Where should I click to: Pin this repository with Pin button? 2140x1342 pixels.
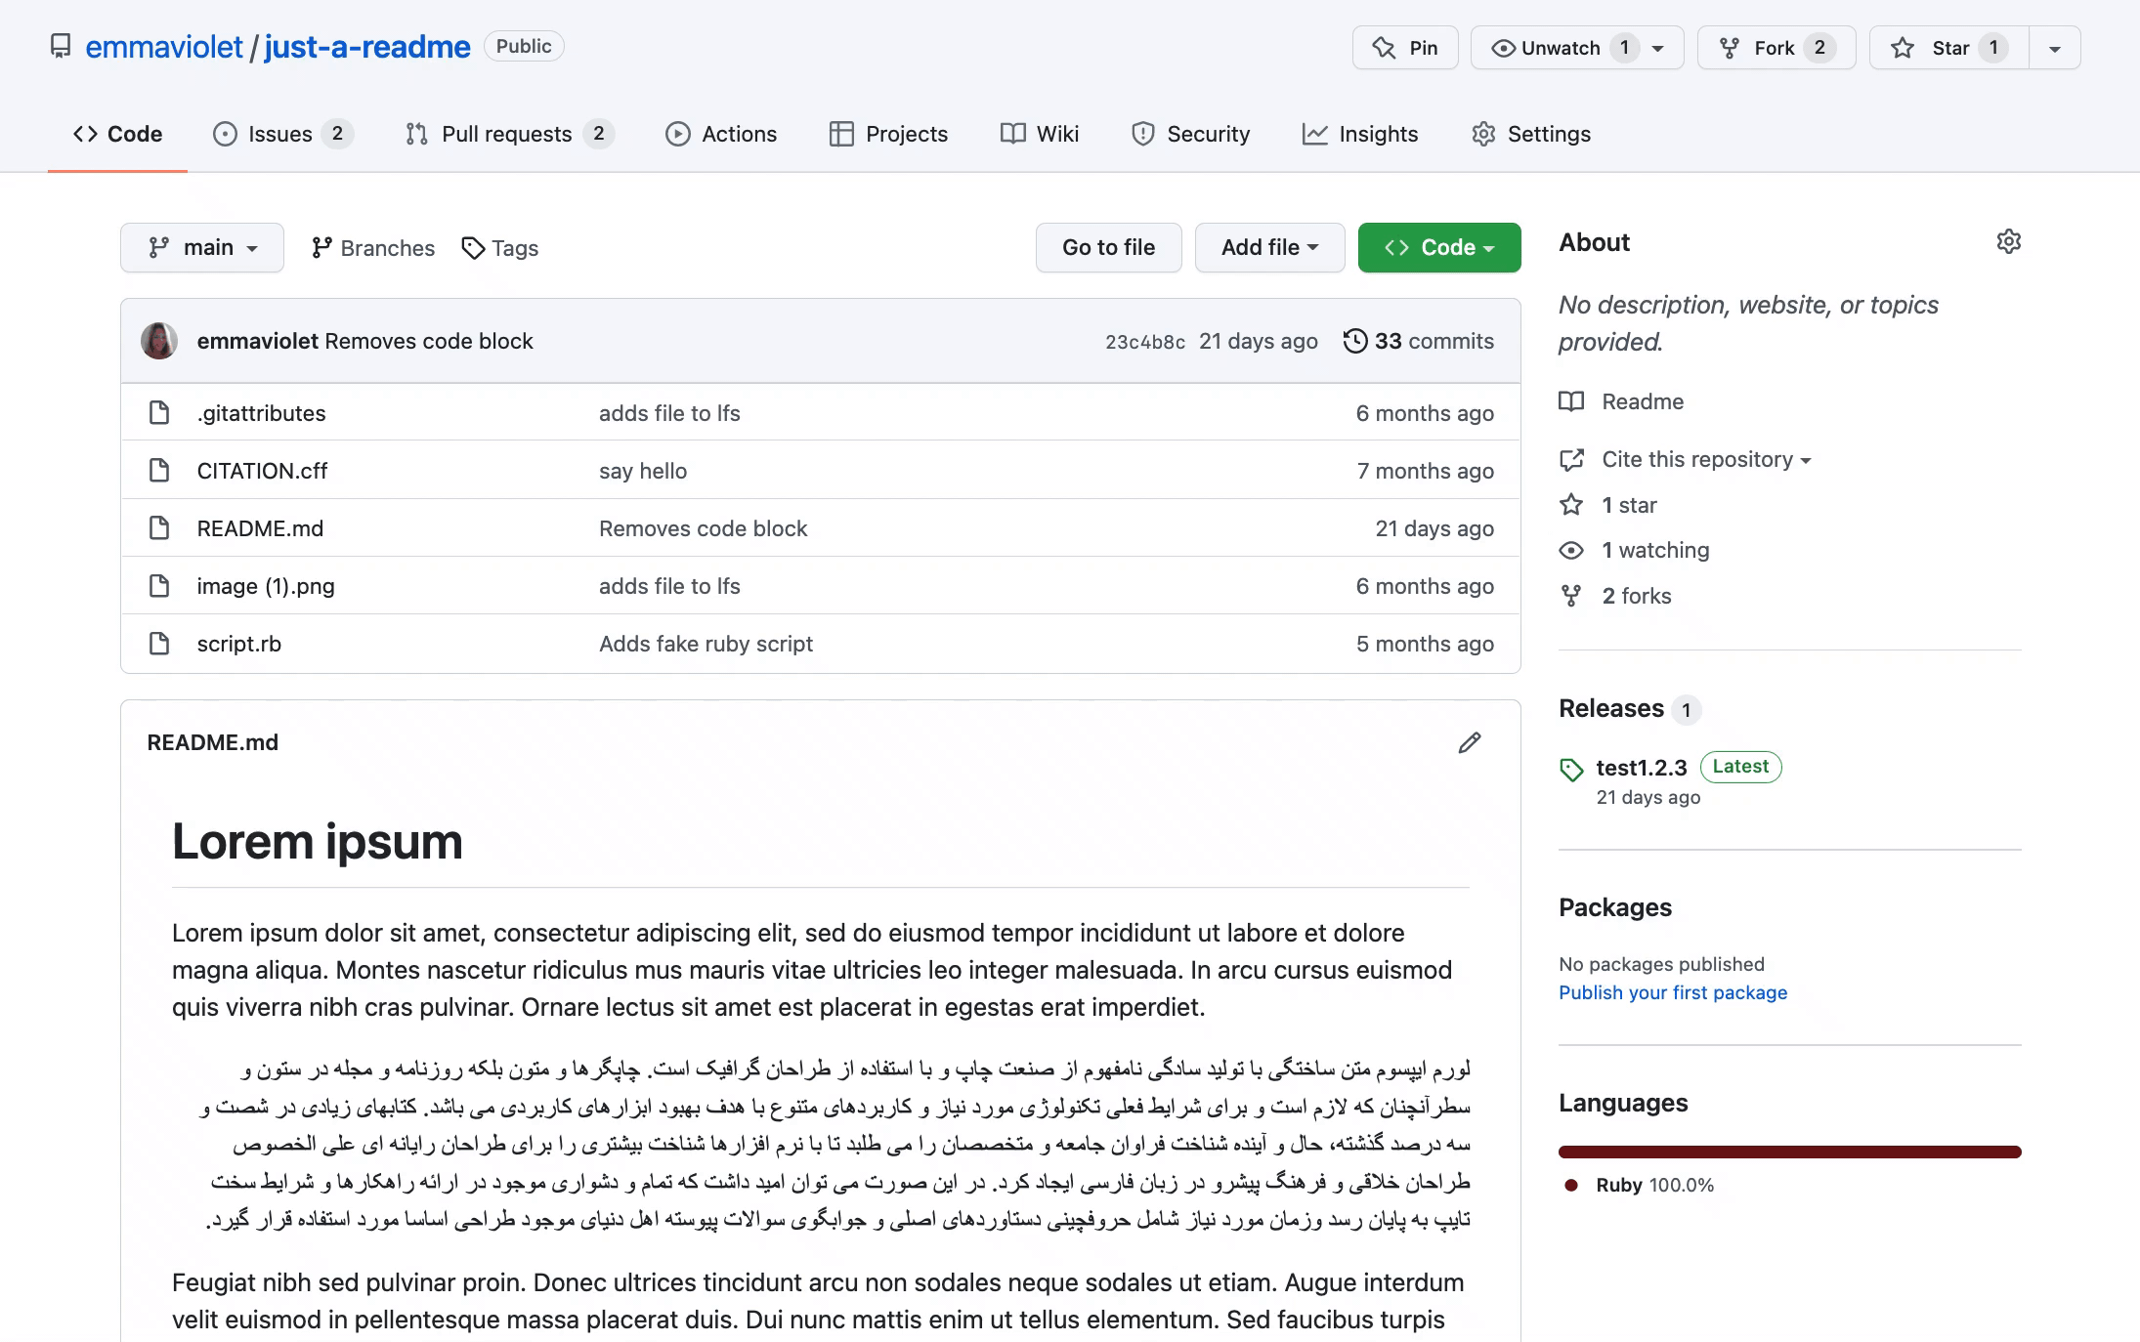[x=1405, y=48]
